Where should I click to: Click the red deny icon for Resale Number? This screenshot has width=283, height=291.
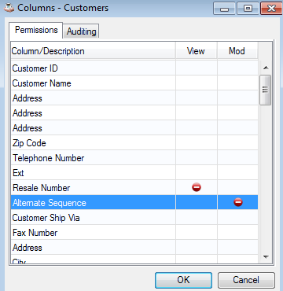coord(197,187)
